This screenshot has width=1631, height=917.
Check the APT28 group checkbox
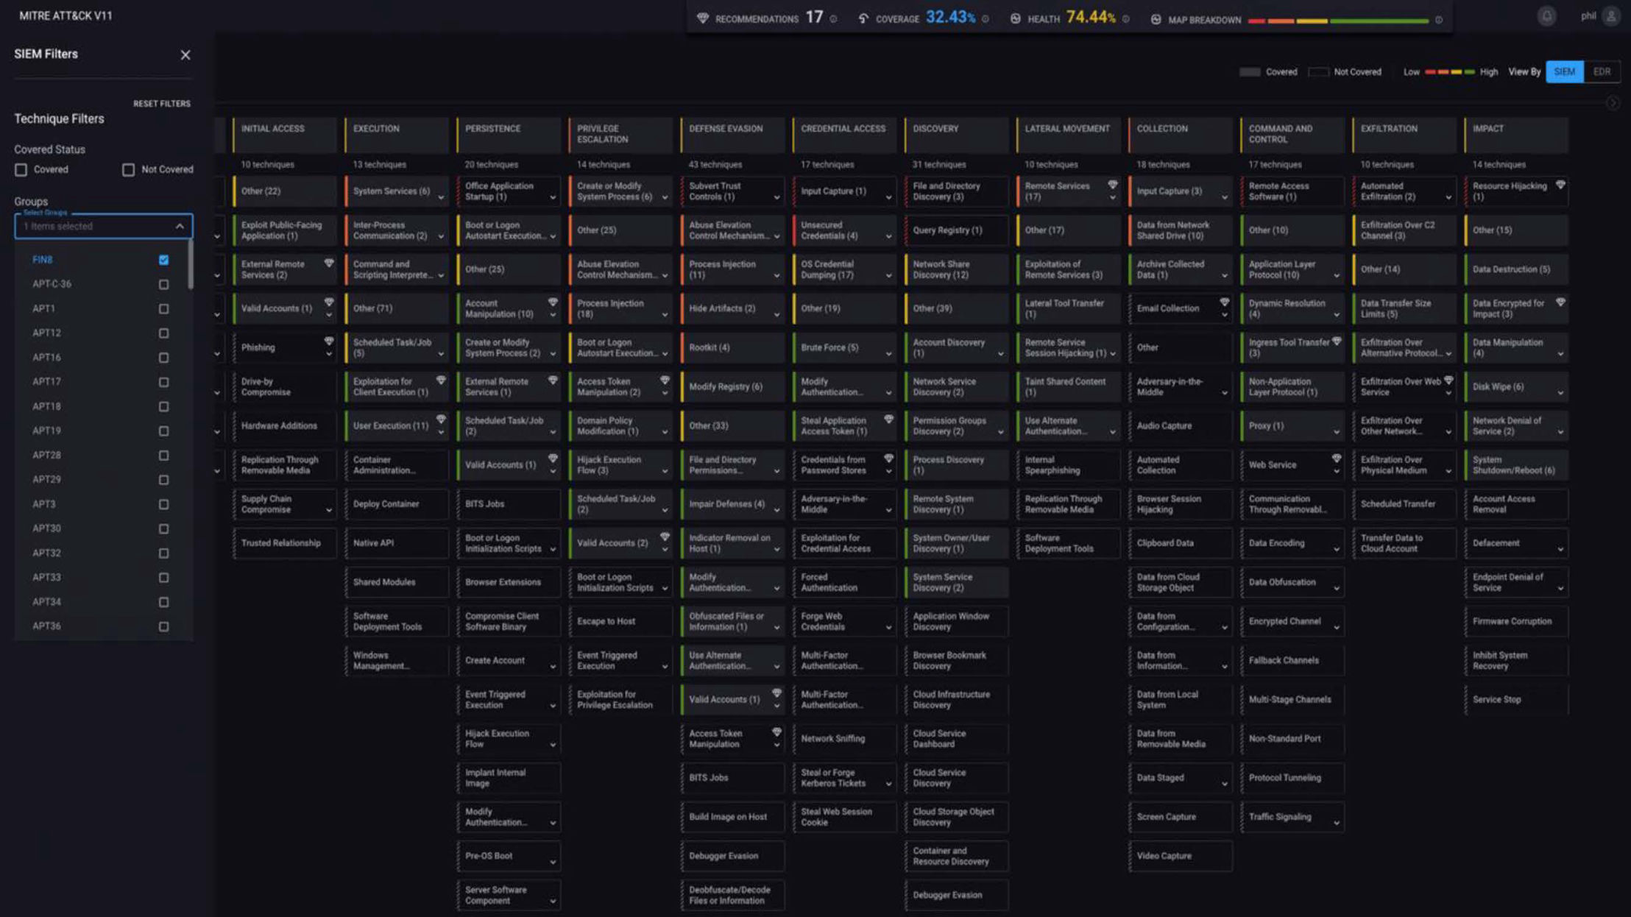coord(163,456)
